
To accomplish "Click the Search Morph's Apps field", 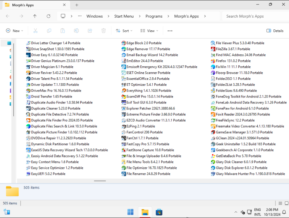I will point(253,16).
